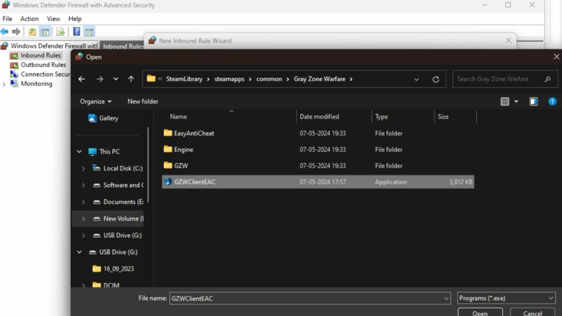Viewport: 562px width, 316px height.
Task: Click the blue Help toolbar icon
Action: coord(76,31)
